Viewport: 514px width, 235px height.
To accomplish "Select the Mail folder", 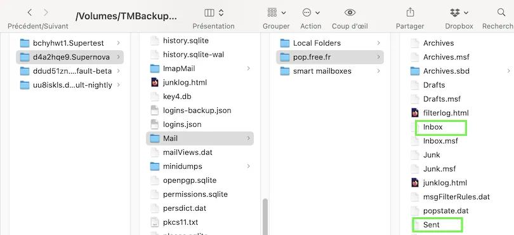I will [x=200, y=138].
